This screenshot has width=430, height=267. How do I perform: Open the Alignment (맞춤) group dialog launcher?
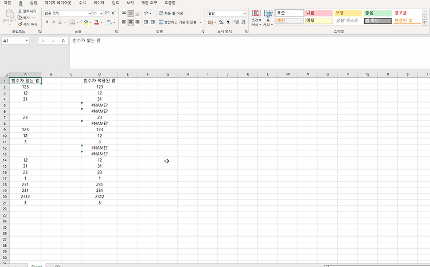202,32
